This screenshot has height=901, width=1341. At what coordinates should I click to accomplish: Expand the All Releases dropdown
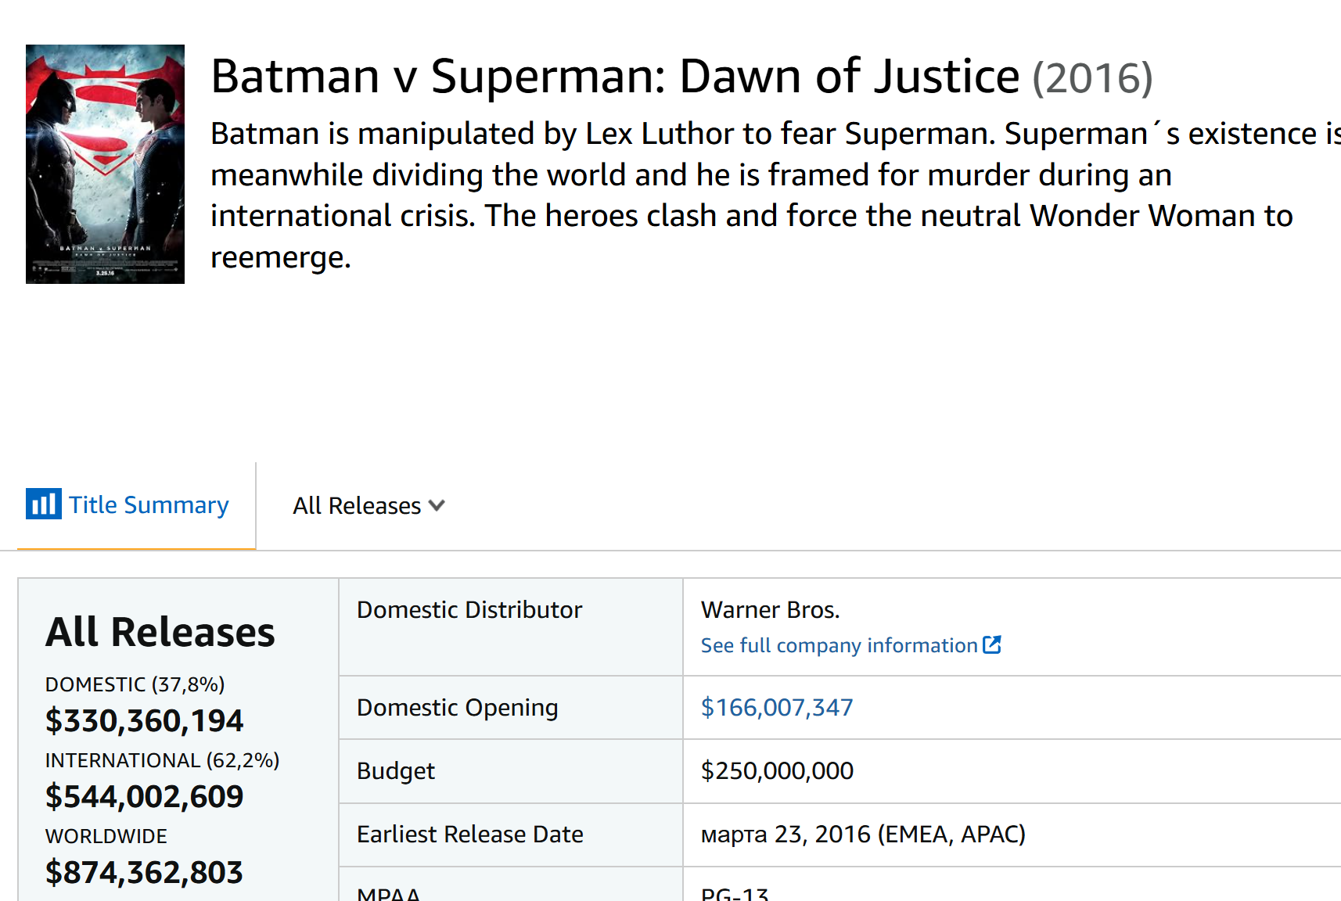[369, 506]
